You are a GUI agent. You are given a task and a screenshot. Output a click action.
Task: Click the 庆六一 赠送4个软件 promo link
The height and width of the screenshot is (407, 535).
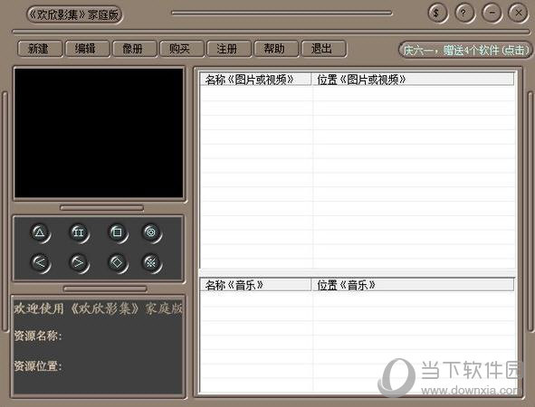pyautogui.click(x=465, y=50)
